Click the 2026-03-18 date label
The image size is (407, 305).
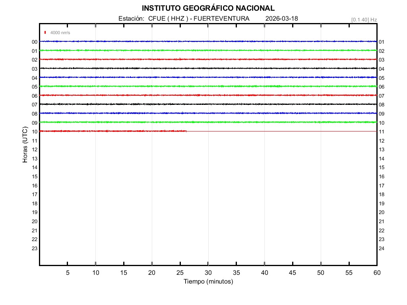click(x=281, y=19)
